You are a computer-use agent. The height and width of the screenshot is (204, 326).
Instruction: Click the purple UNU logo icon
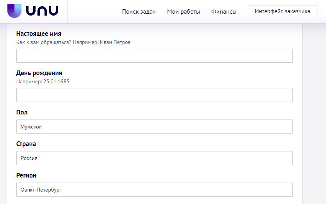coord(15,11)
